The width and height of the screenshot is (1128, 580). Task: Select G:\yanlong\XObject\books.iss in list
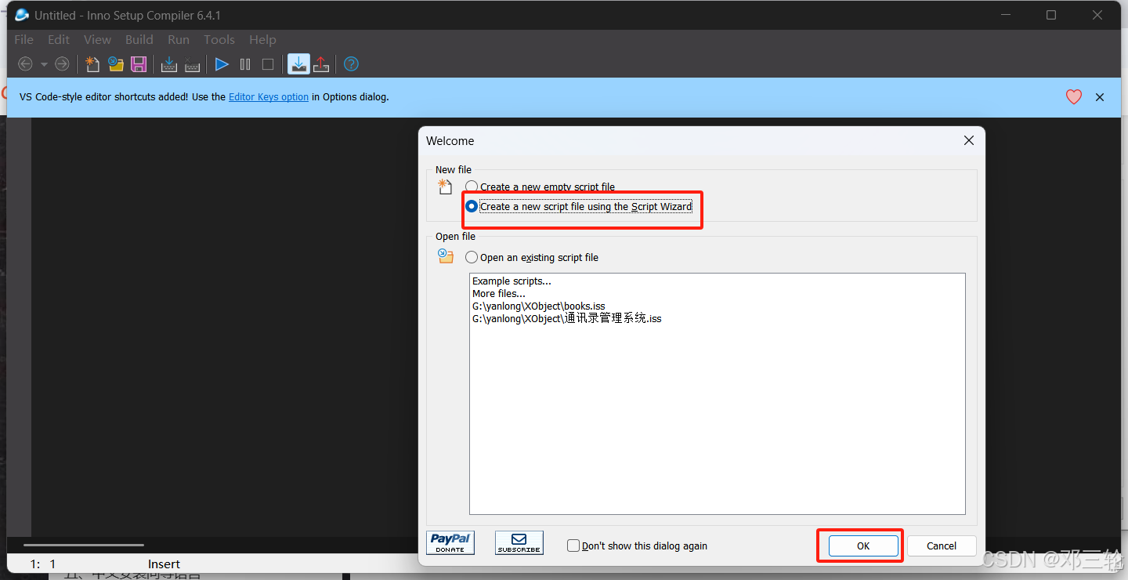[539, 306]
